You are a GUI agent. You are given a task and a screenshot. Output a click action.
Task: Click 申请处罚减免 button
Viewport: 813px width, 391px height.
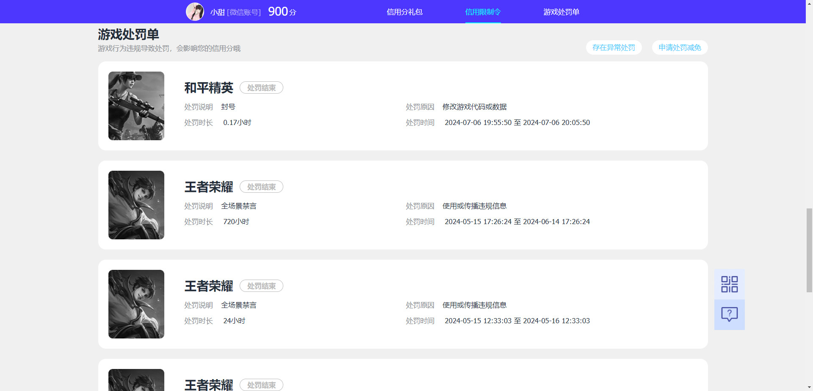click(680, 47)
